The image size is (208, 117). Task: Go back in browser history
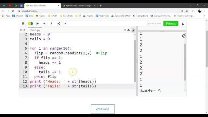coord(3,11)
